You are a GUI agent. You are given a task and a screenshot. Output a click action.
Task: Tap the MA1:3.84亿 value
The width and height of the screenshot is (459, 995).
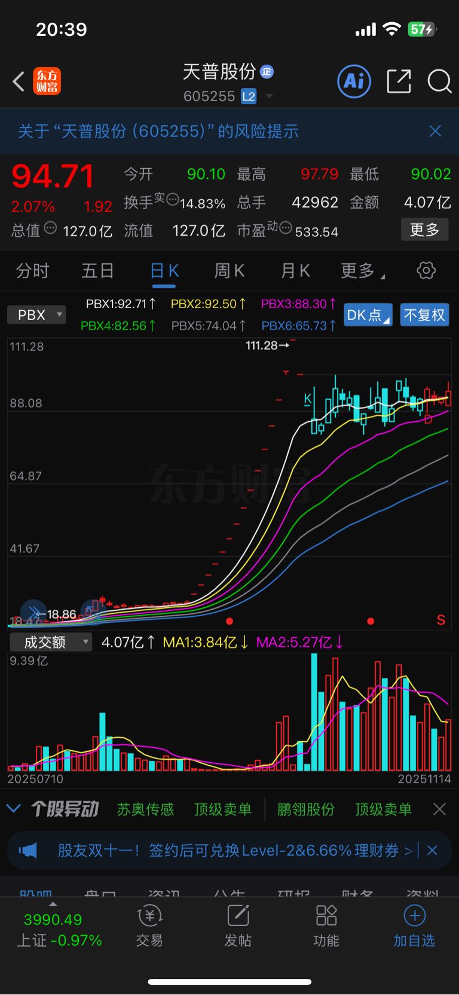click(206, 643)
